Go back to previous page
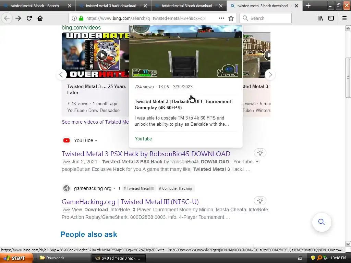 [7, 18]
